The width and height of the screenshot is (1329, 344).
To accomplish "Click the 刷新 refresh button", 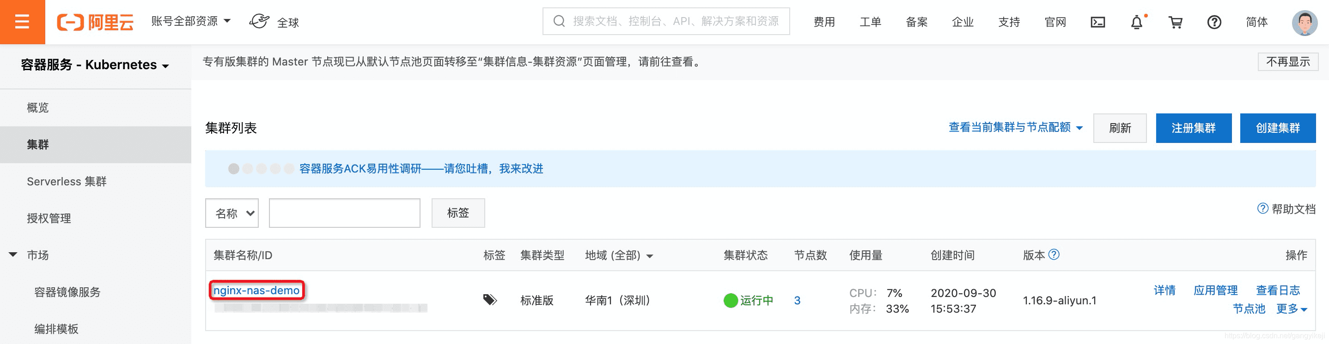I will coord(1120,128).
